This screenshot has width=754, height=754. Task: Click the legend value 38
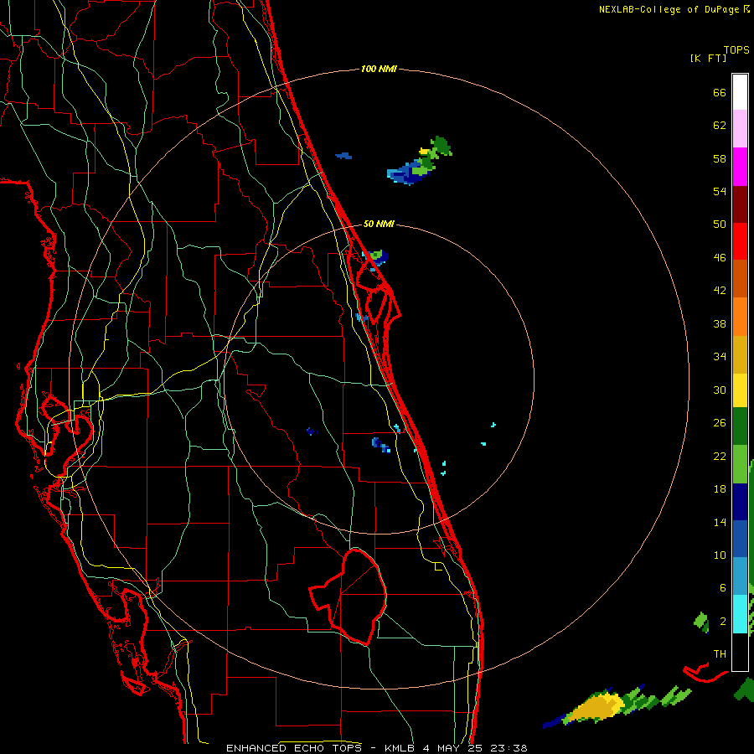point(720,323)
